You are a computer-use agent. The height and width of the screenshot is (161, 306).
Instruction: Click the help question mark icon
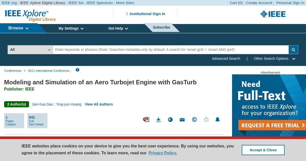coord(78,70)
